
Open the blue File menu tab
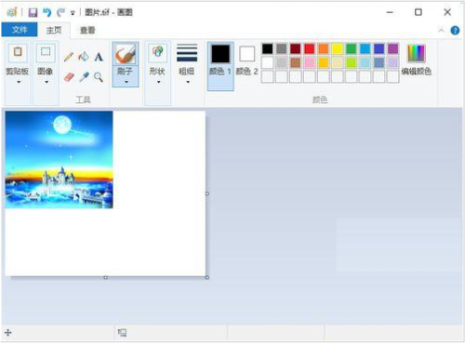(20, 30)
